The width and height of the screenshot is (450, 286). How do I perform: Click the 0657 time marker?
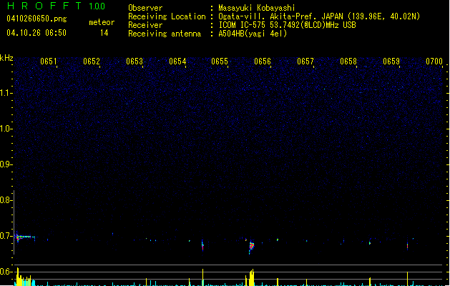point(305,61)
